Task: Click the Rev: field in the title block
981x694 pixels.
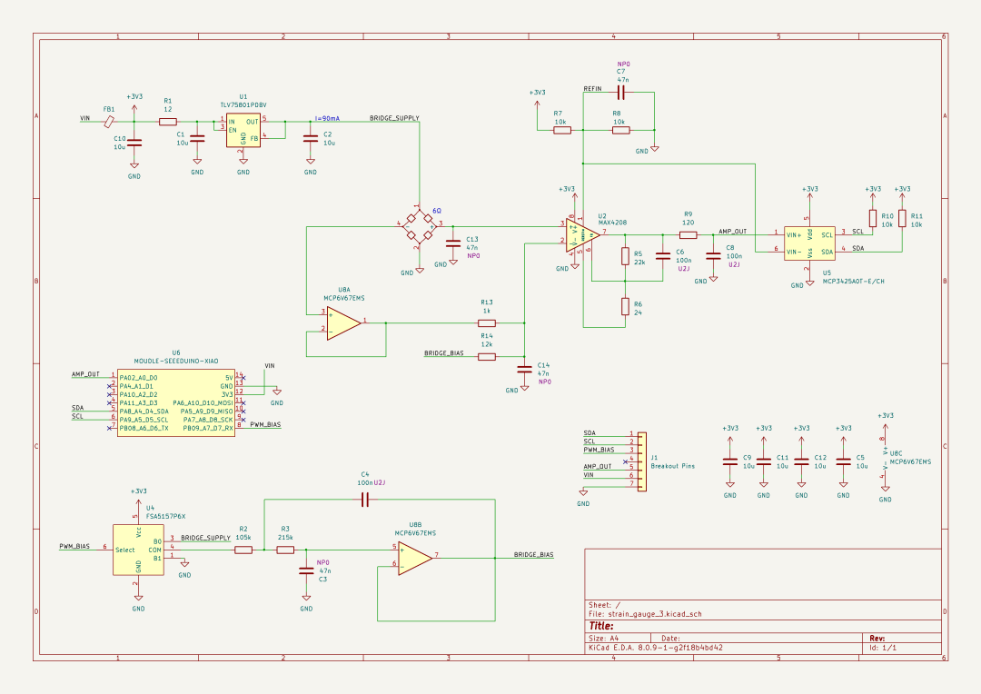Action: coord(877,639)
